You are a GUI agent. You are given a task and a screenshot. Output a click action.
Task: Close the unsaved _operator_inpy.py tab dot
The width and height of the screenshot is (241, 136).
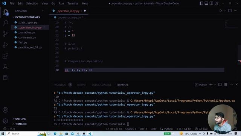point(85,11)
